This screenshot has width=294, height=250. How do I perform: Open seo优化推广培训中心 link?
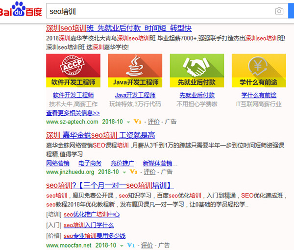pos(92,214)
